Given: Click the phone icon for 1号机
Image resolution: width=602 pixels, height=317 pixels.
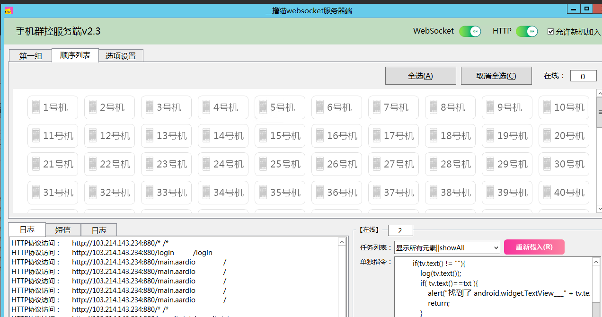Looking at the screenshot, I should [x=35, y=107].
